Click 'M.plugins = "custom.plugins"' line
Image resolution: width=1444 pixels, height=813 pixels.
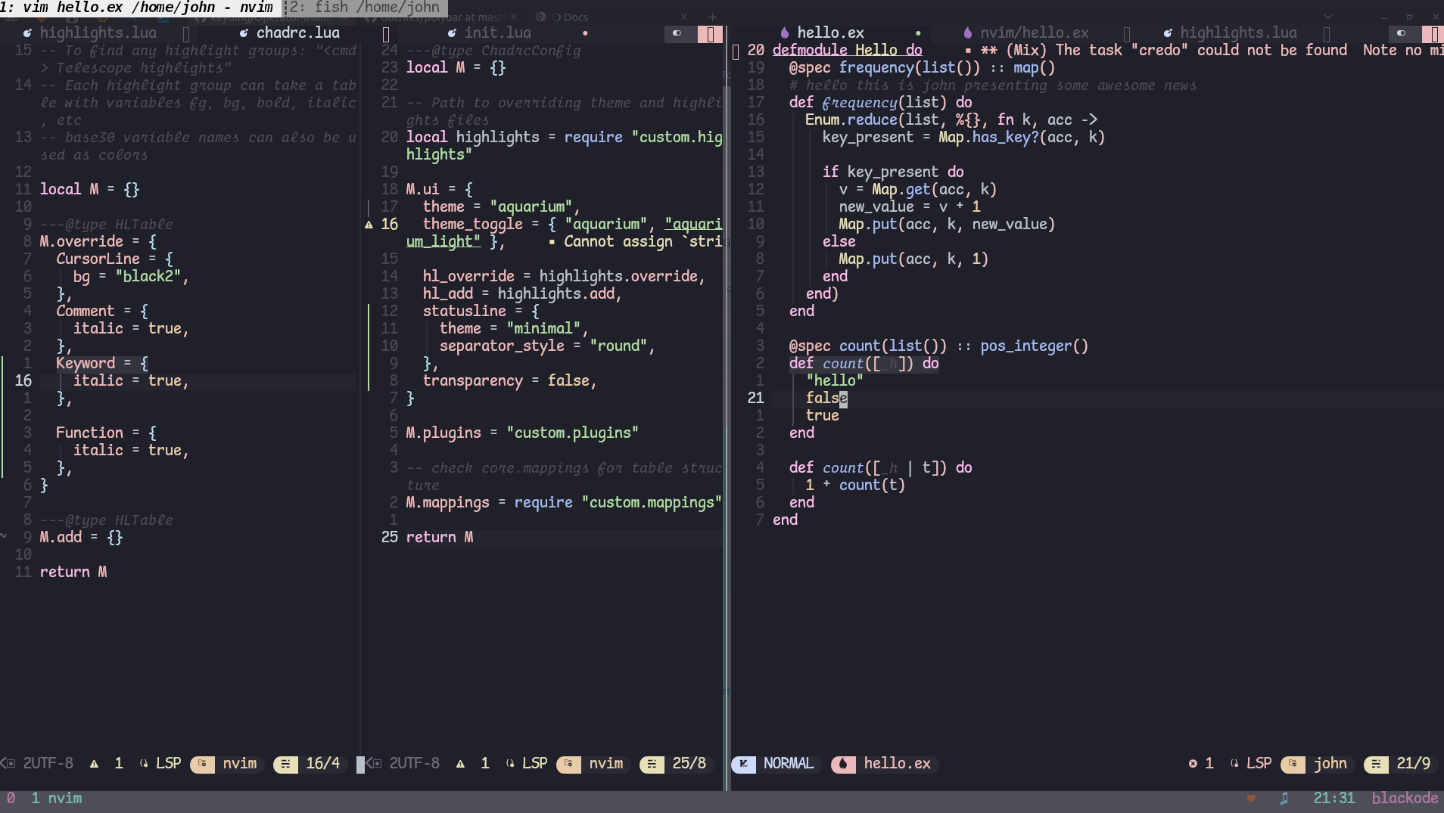[522, 433]
